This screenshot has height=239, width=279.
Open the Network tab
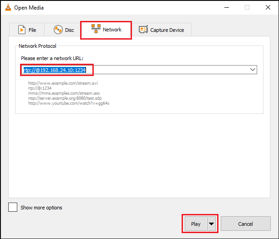coord(106,30)
